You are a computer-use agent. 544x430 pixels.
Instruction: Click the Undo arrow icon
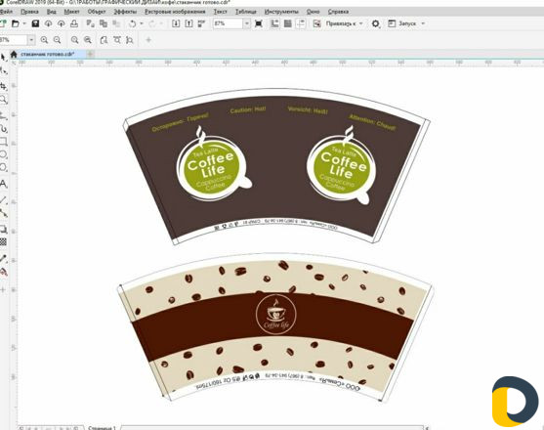tap(132, 23)
